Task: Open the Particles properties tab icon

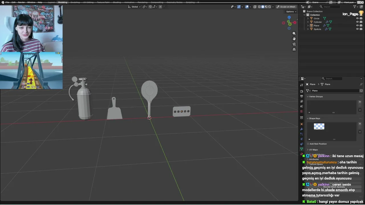Action: point(301,134)
